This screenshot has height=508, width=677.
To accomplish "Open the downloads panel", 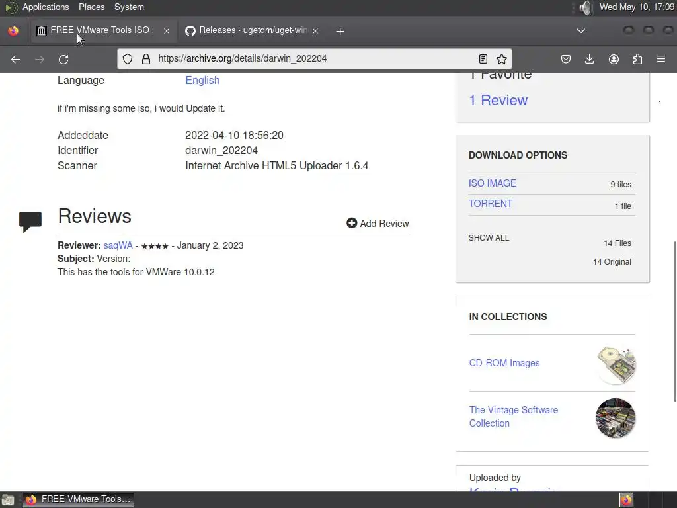I will click(x=589, y=59).
